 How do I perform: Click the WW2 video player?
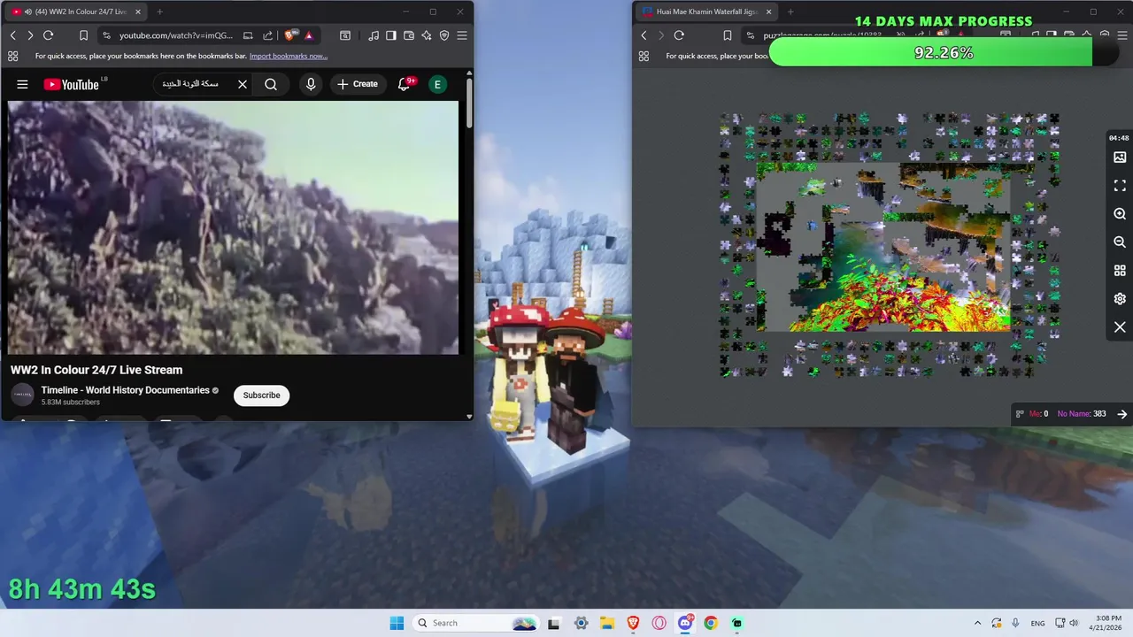click(x=234, y=227)
